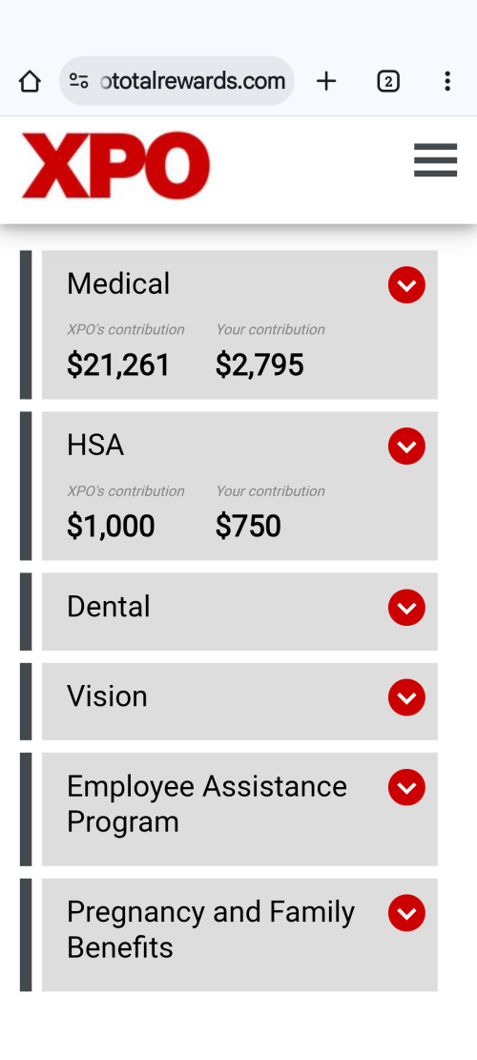The image size is (477, 1060).
Task: Open the tab switcher showing 2 tabs
Action: tap(388, 82)
